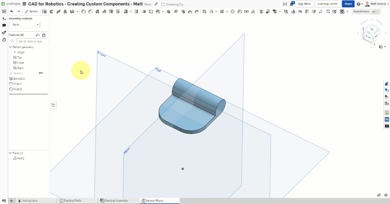Click the link icon next to Main

[156, 4]
